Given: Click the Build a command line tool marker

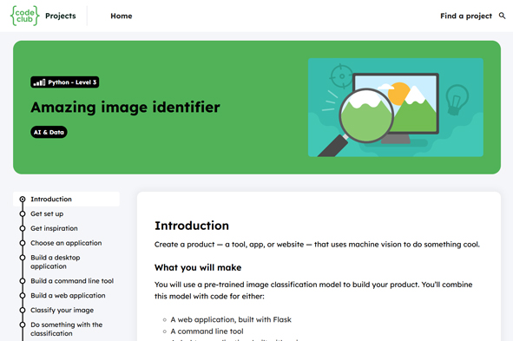Looking at the screenshot, I should click(23, 281).
